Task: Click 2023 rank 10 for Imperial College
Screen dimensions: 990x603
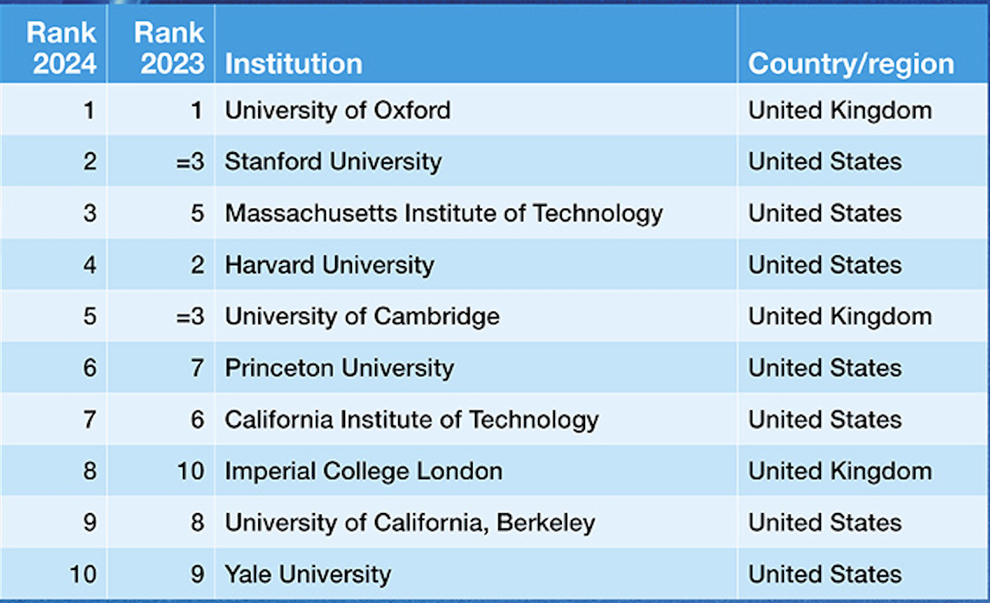Action: tap(191, 471)
